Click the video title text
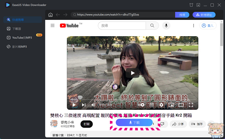This screenshot has width=225, height=139. click(x=121, y=115)
